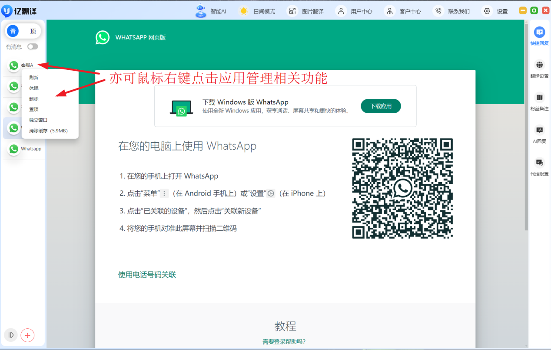Click the 下载应用 download button
This screenshot has width=551, height=350.
[381, 106]
